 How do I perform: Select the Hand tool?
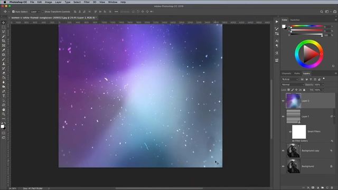(4, 110)
